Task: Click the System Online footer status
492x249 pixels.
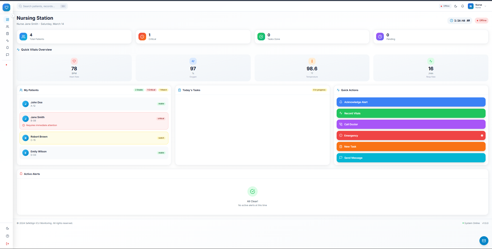Action: [x=471, y=223]
